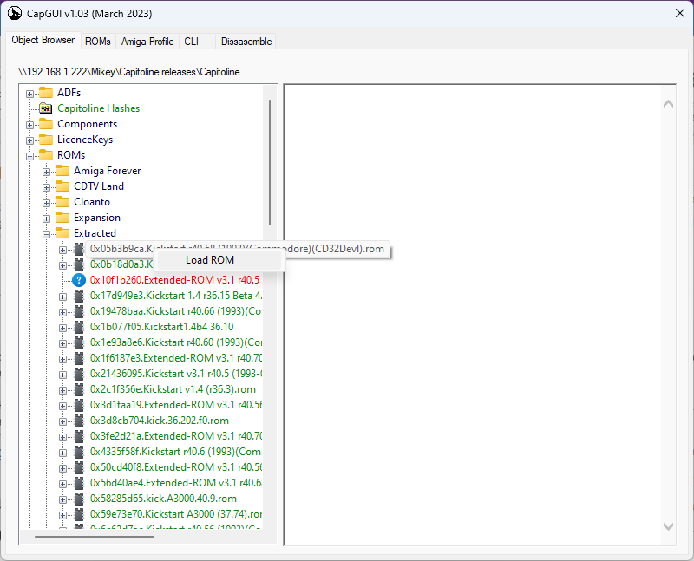Image resolution: width=694 pixels, height=561 pixels.
Task: Select 0x10f1b260.Extended-ROM v3.1 r40.5 entry
Action: click(x=174, y=280)
